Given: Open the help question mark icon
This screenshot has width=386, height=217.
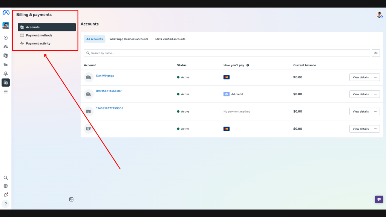Looking at the screenshot, I should point(6,204).
